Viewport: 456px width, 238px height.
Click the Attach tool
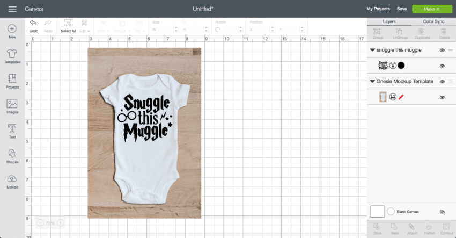coord(412,229)
